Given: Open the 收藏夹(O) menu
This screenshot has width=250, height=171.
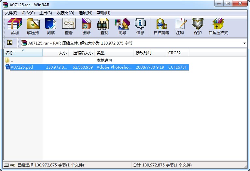Looking at the screenshot, I should tap(65, 13).
